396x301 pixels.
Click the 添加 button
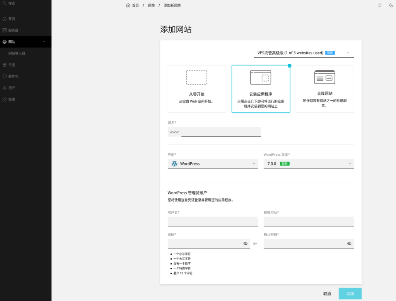(350, 294)
